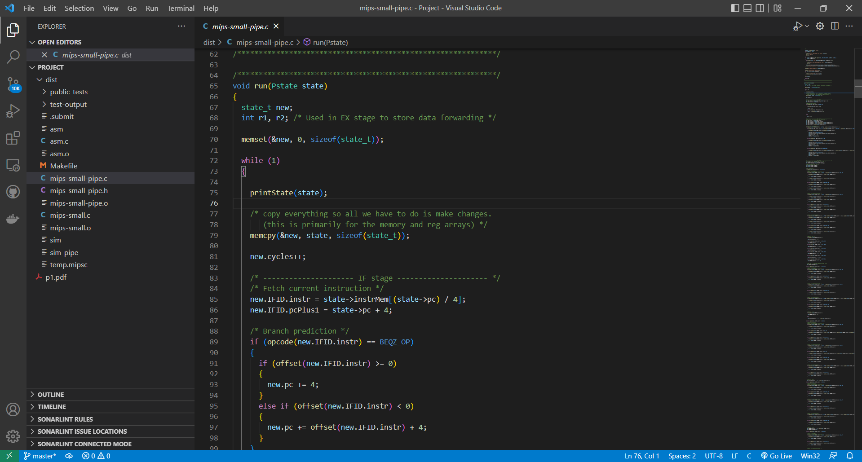Expand the OUTLINE section

(51, 394)
